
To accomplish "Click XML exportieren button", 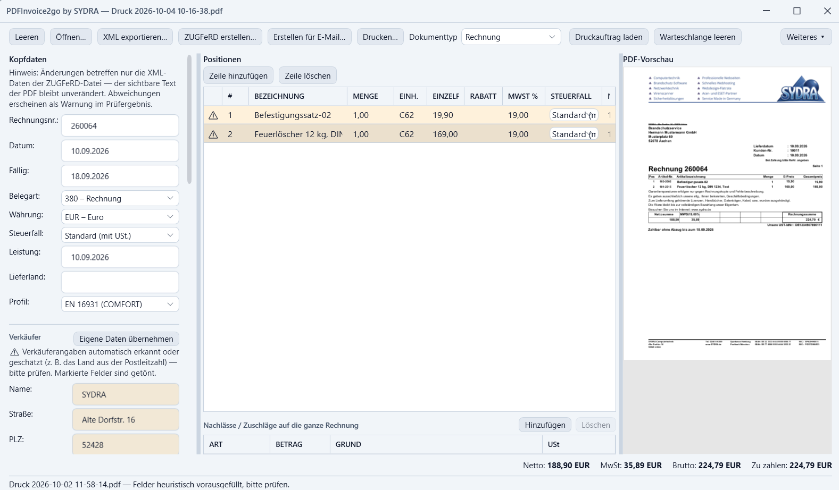I will [x=135, y=37].
